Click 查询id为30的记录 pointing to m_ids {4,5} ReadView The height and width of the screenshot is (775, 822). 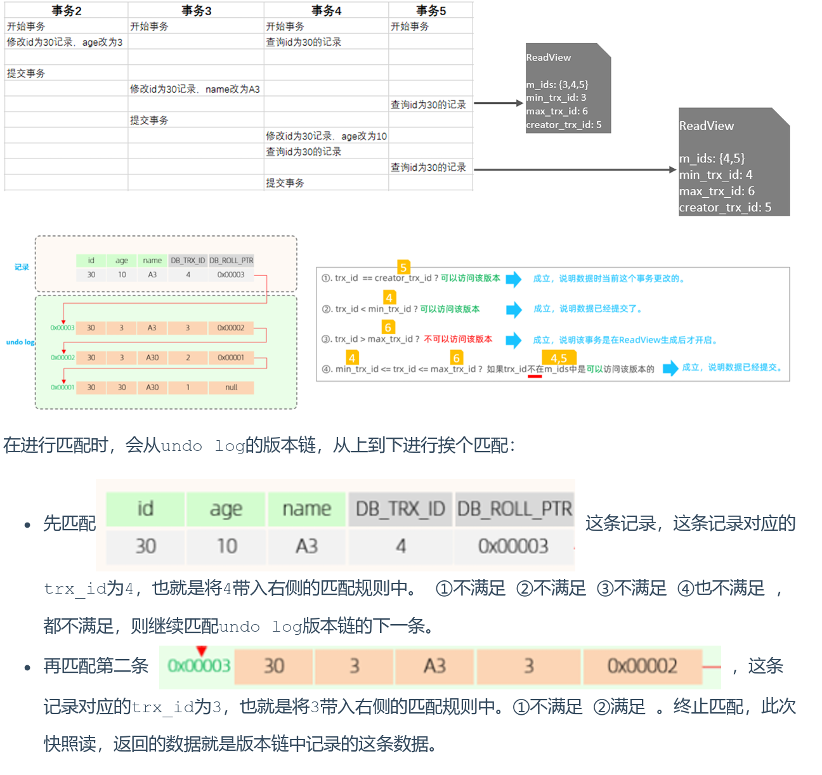pos(428,167)
